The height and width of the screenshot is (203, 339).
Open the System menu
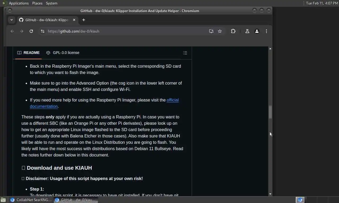click(51, 3)
